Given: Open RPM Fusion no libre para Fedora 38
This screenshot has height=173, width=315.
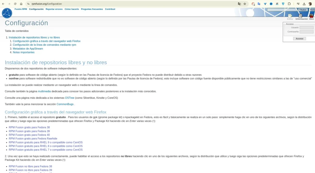Looking at the screenshot, I should (x=30, y=166).
